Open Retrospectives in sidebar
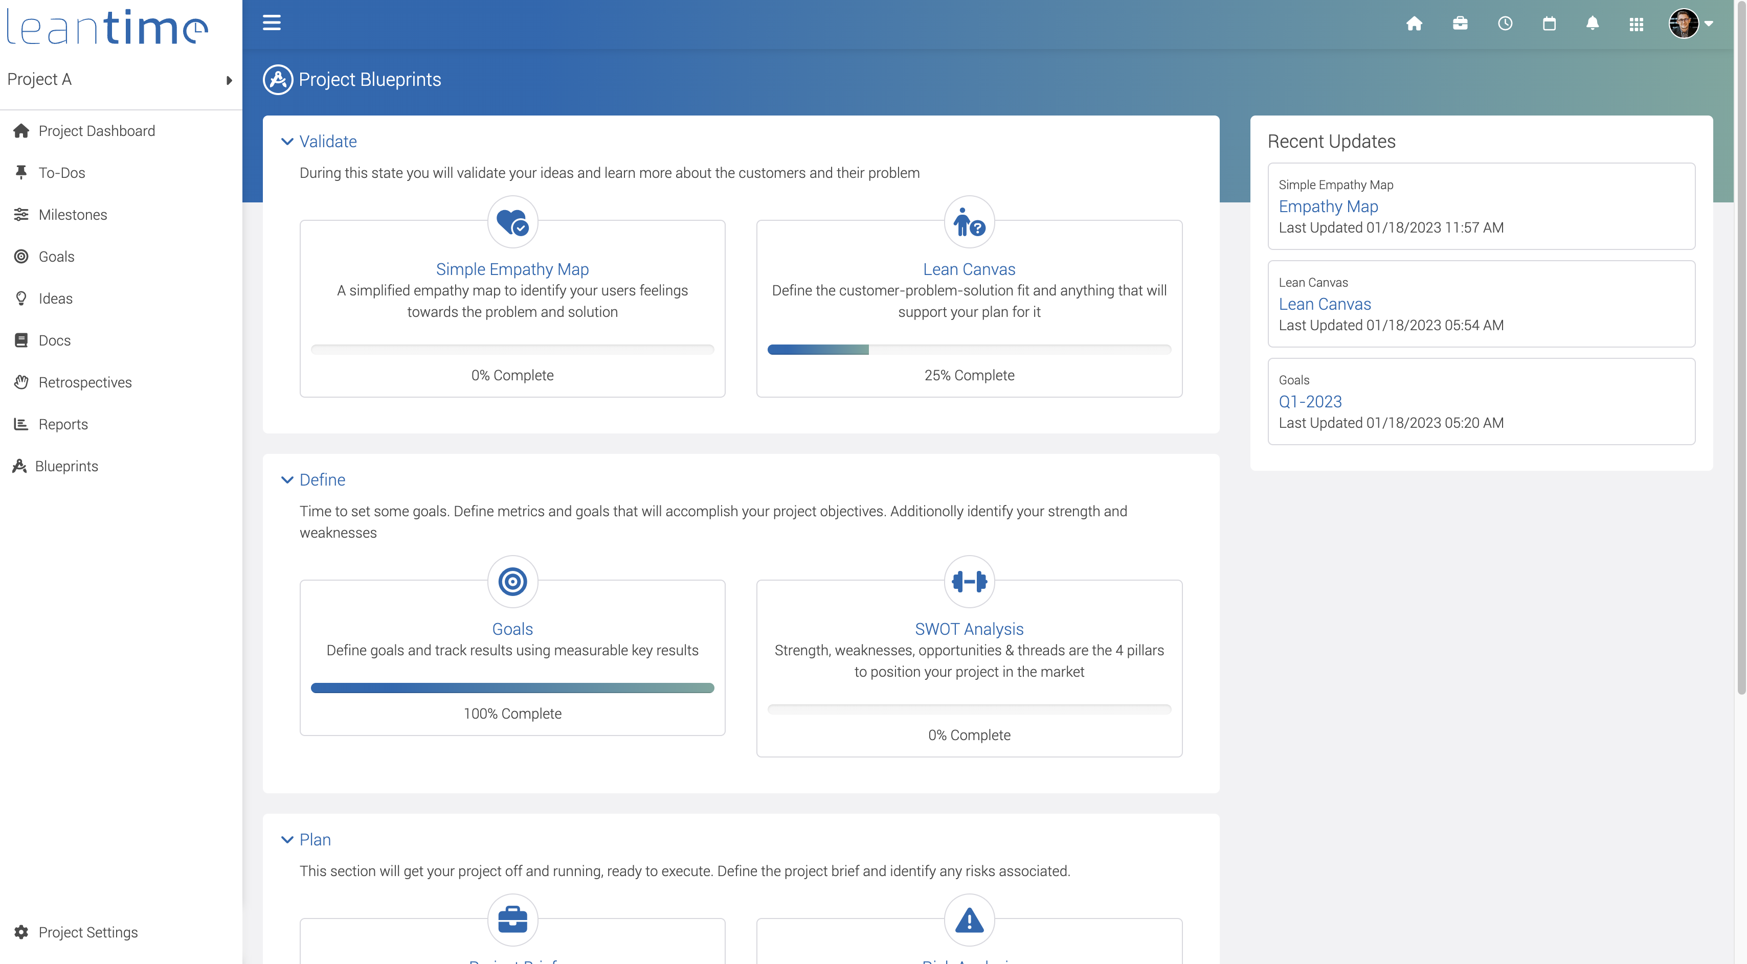The width and height of the screenshot is (1747, 964). tap(85, 382)
